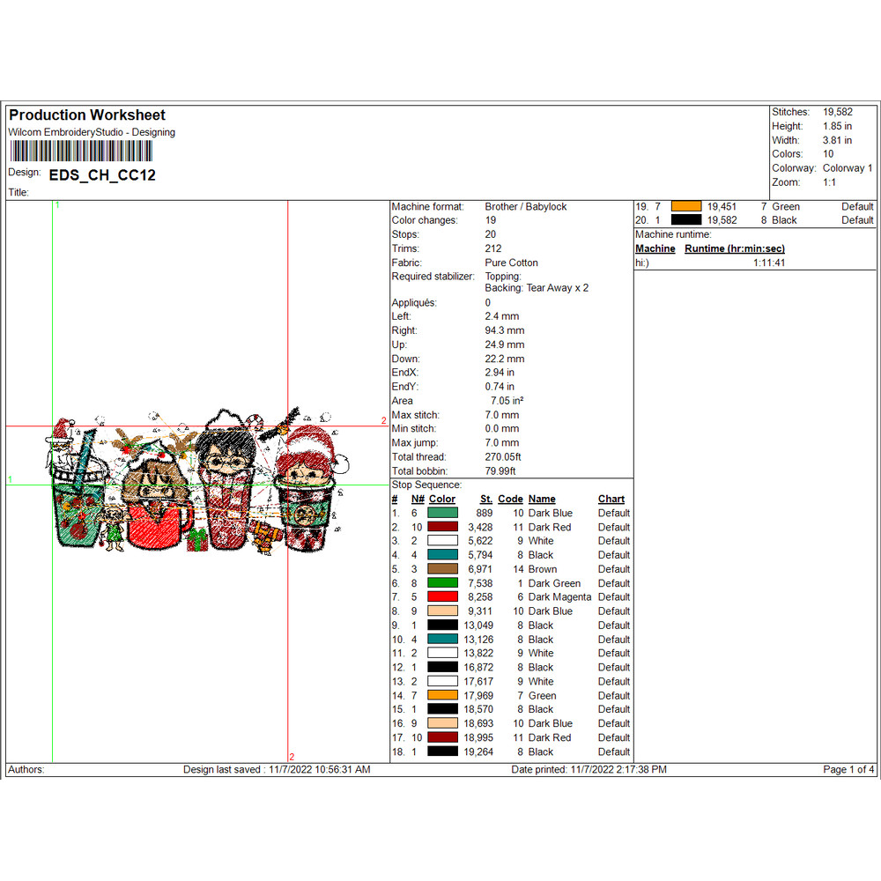Select the dark green swatch in stop 6

(x=442, y=583)
